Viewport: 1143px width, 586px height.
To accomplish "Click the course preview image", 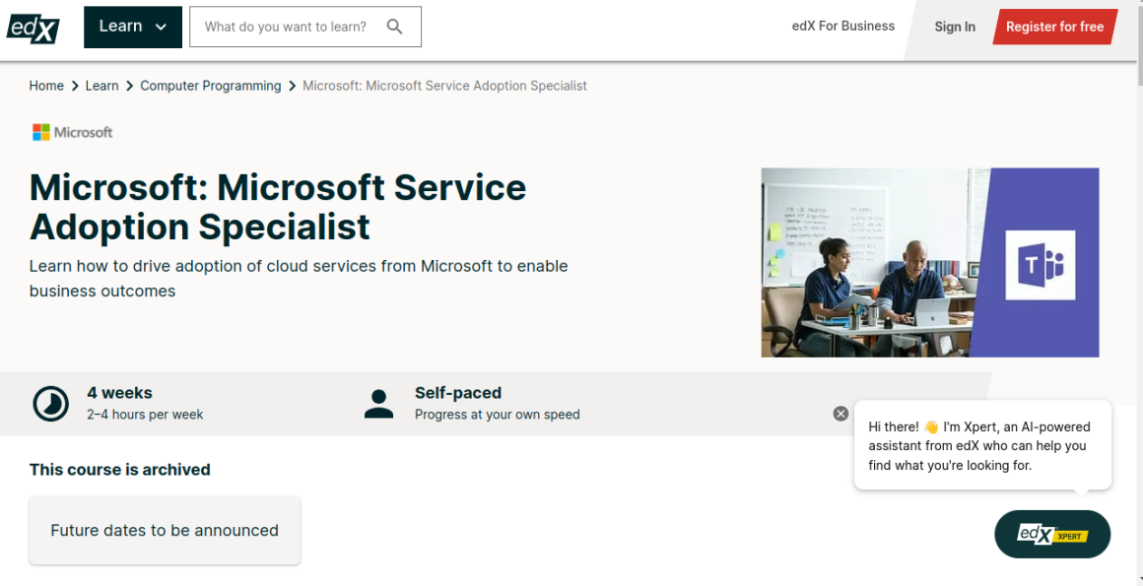I will tap(872, 262).
